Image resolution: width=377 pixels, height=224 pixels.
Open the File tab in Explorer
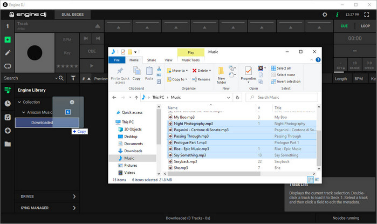[117, 60]
